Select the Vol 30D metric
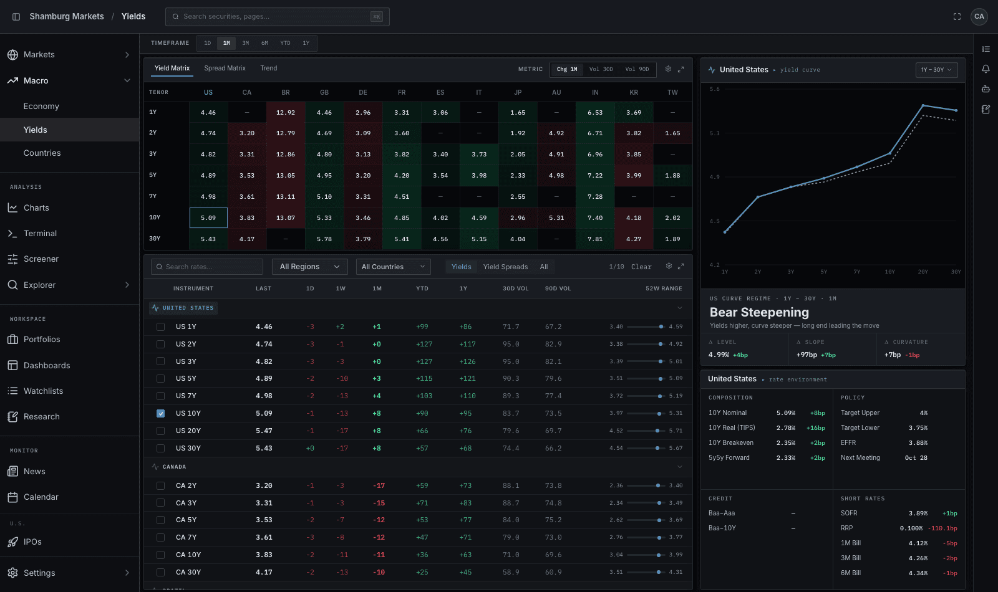This screenshot has width=998, height=592. click(601, 69)
